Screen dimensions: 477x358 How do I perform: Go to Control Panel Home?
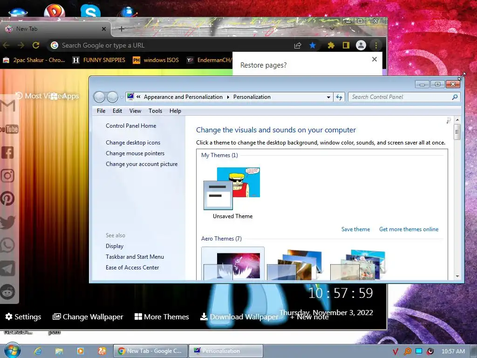point(131,126)
